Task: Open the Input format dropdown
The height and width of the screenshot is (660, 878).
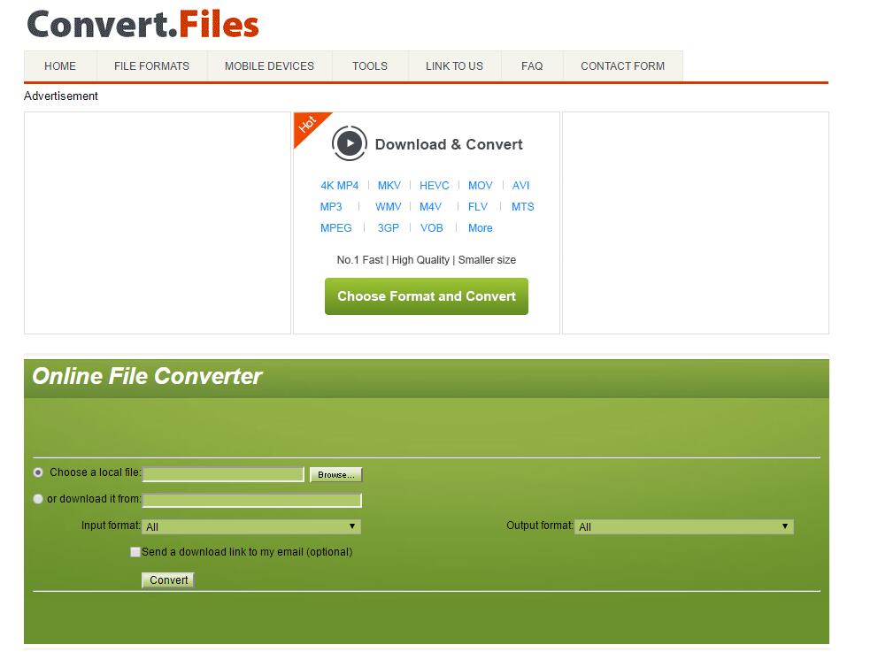Action: [x=252, y=526]
